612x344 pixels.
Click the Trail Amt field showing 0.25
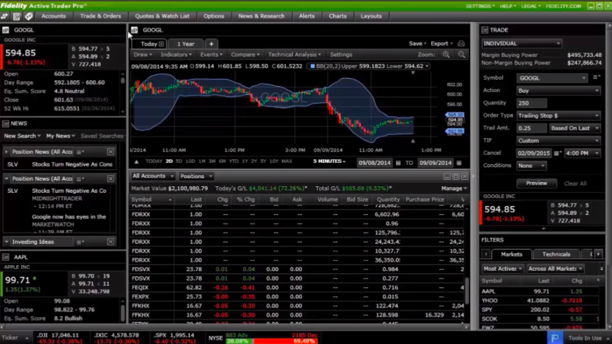(531, 128)
